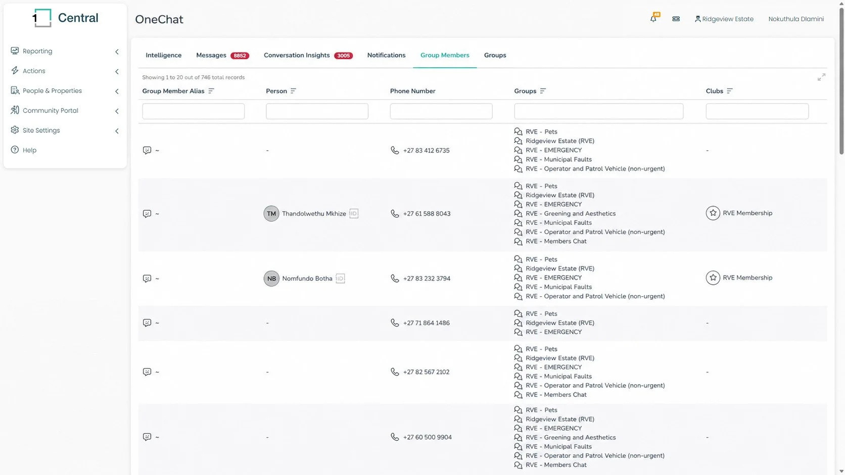The height and width of the screenshot is (475, 845).
Task: Click phone icon for +27 61 588 8043
Action: pyautogui.click(x=395, y=214)
